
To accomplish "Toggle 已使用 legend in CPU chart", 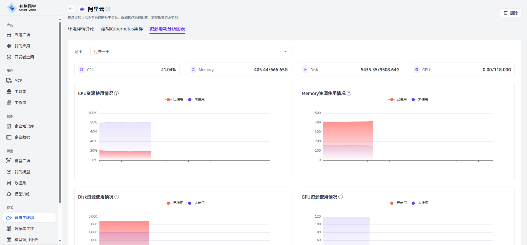I will tap(174, 99).
